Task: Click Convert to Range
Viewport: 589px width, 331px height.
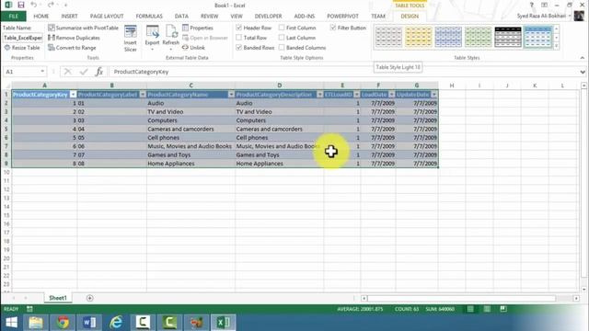Action: point(72,48)
